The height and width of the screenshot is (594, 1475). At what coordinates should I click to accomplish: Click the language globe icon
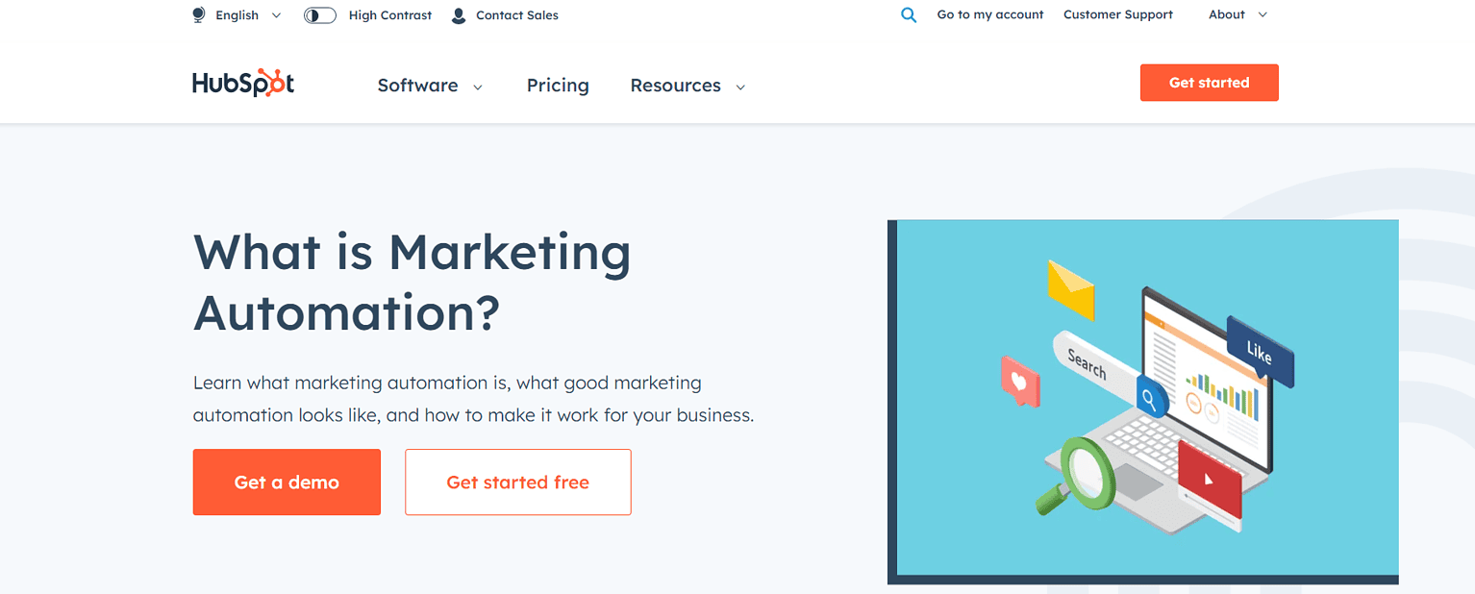[x=197, y=14]
